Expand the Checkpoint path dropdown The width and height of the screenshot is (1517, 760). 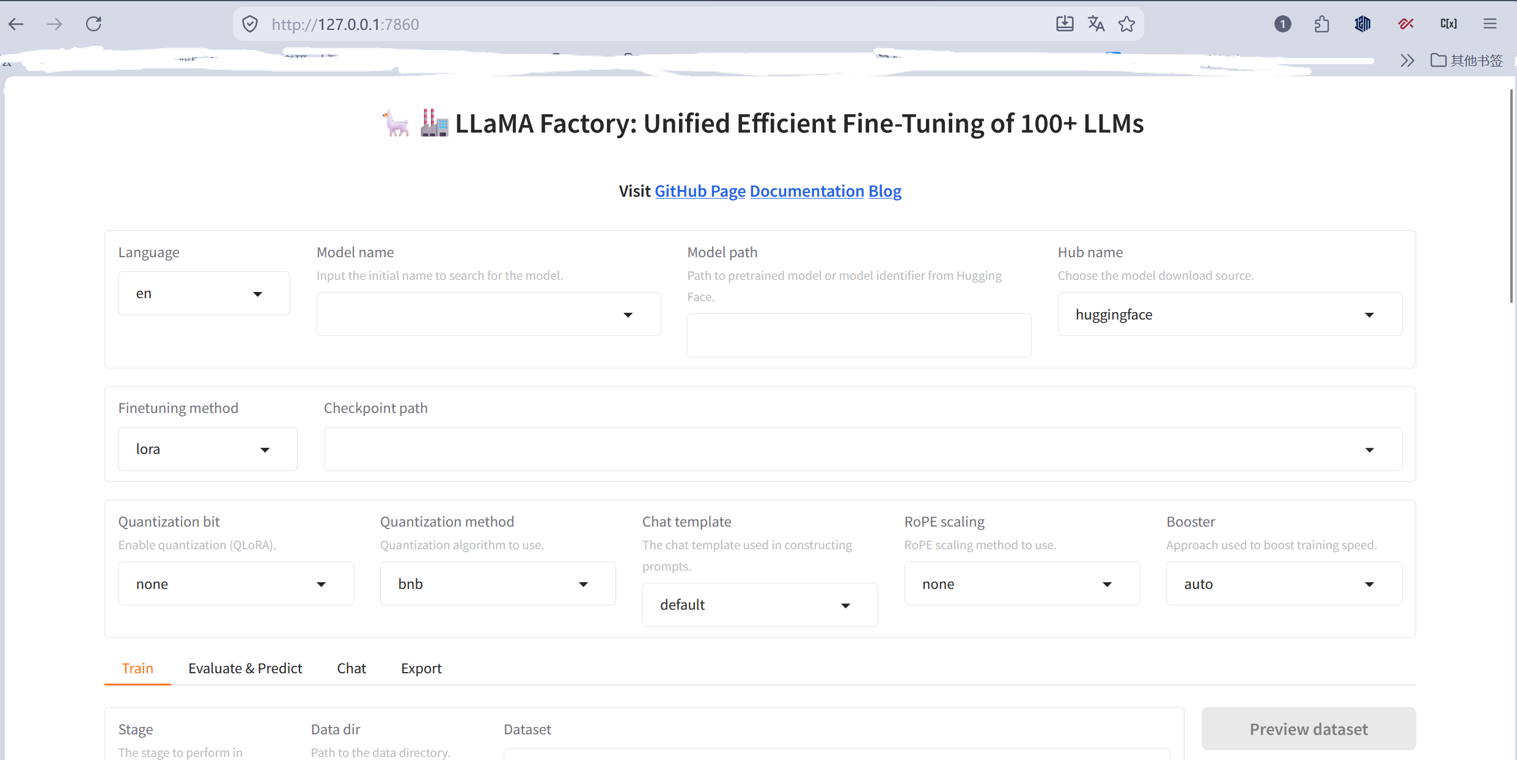coord(863,449)
